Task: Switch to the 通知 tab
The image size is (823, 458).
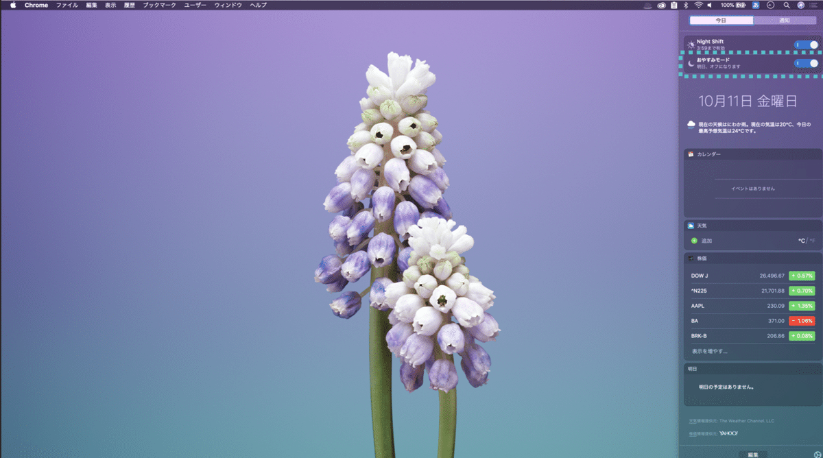Action: point(785,20)
